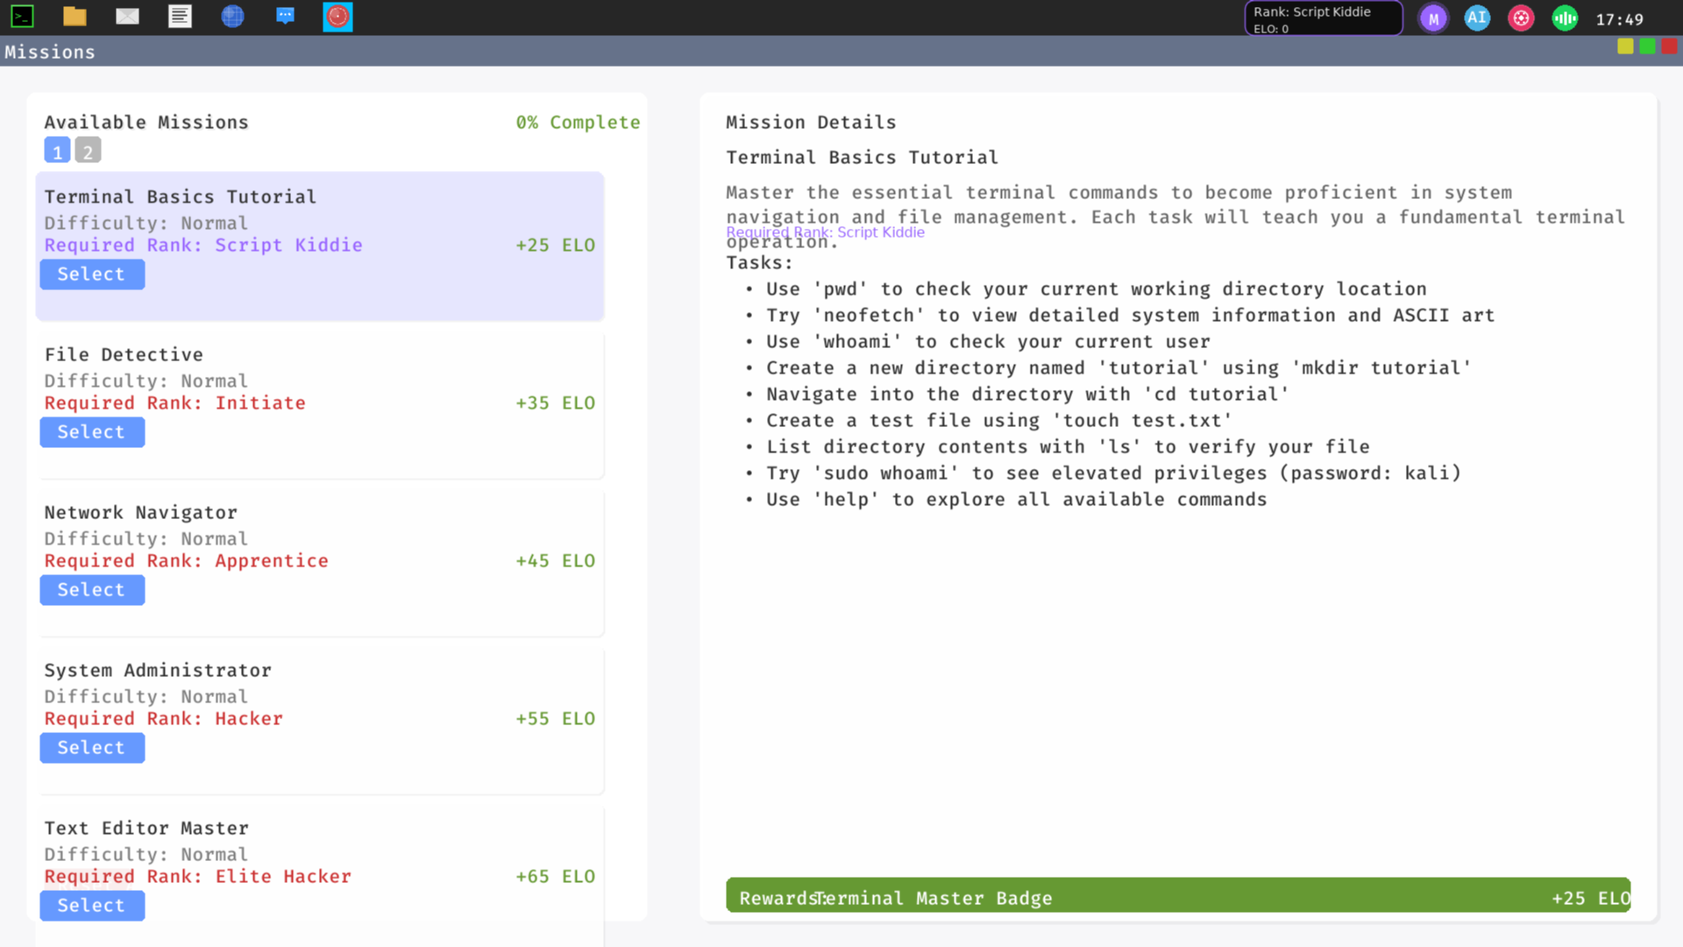Open the blue AI assistant icon
The width and height of the screenshot is (1683, 947).
click(x=1477, y=18)
